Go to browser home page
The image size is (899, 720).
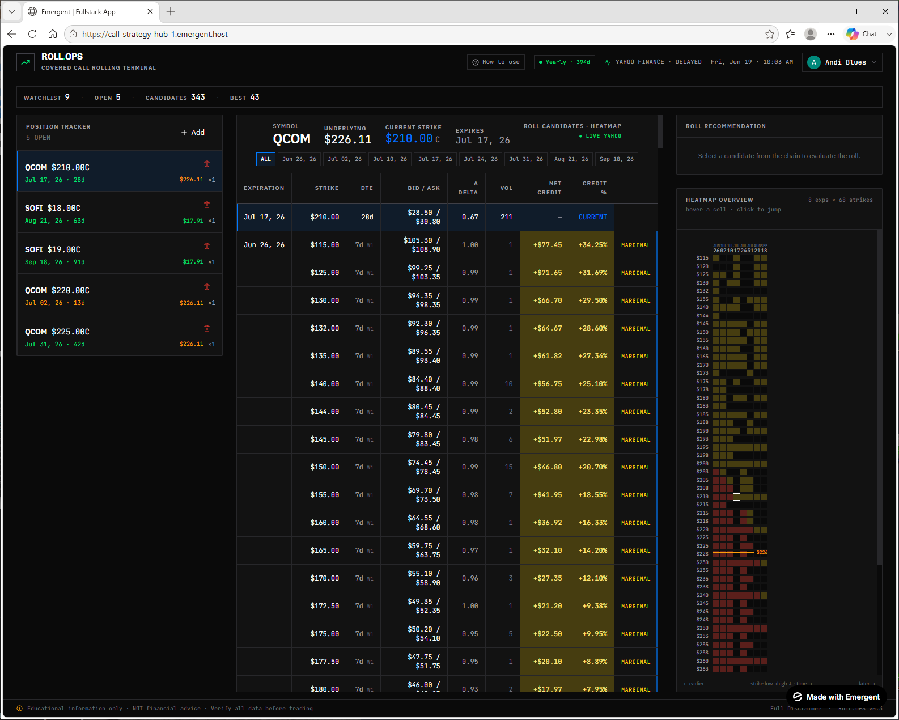click(x=53, y=34)
